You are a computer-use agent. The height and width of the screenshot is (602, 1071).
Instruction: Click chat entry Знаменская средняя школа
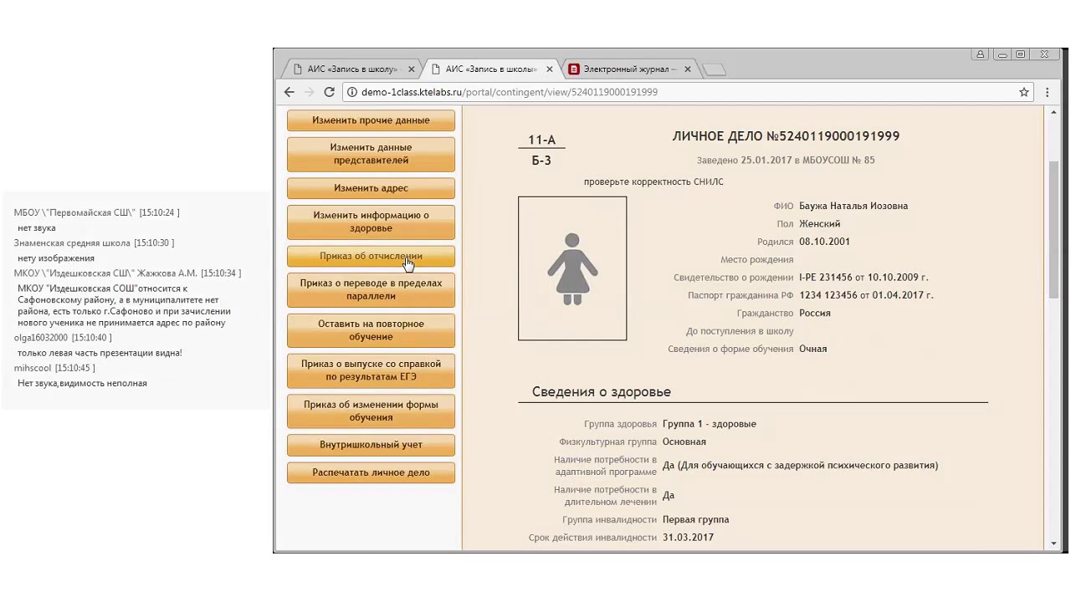point(94,243)
